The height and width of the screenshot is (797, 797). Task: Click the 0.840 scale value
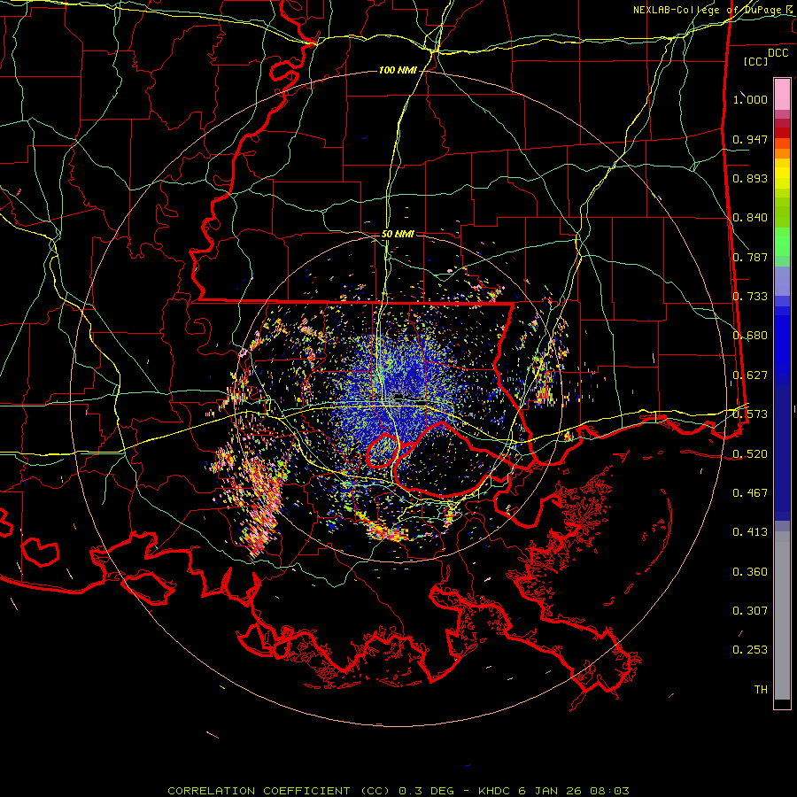point(750,218)
